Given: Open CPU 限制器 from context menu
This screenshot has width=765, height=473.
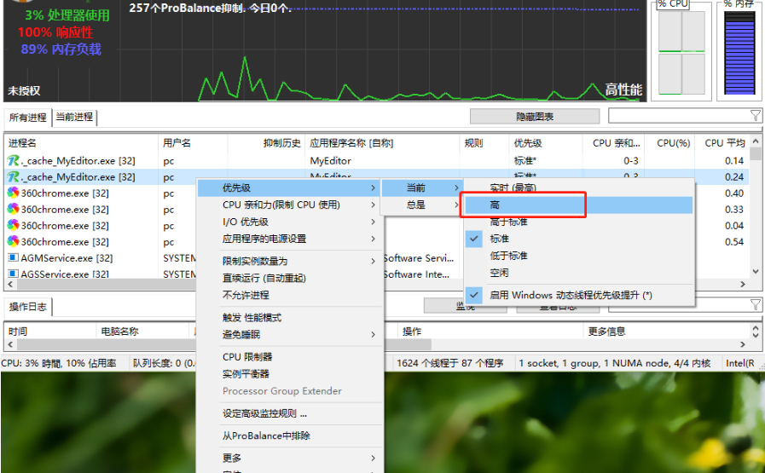Looking at the screenshot, I should [290, 357].
